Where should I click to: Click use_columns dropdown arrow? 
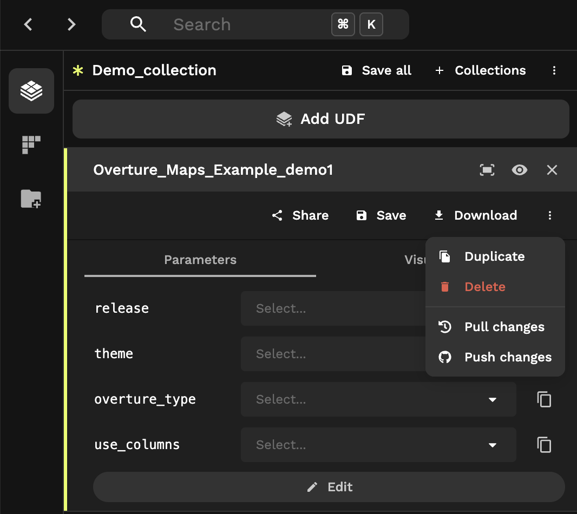point(493,445)
